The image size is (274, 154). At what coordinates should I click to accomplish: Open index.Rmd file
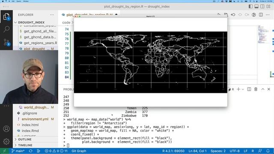coord(30,130)
